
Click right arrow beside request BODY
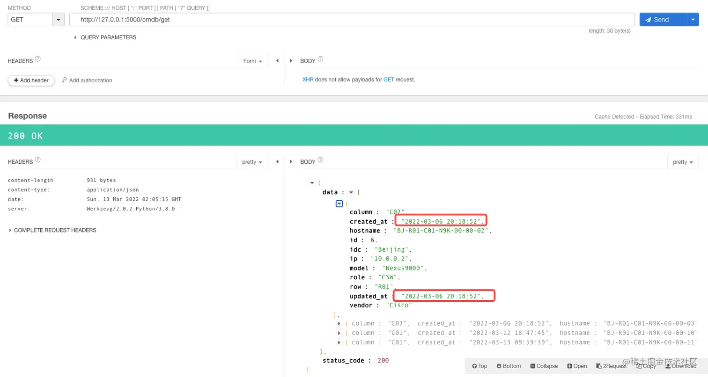[291, 61]
